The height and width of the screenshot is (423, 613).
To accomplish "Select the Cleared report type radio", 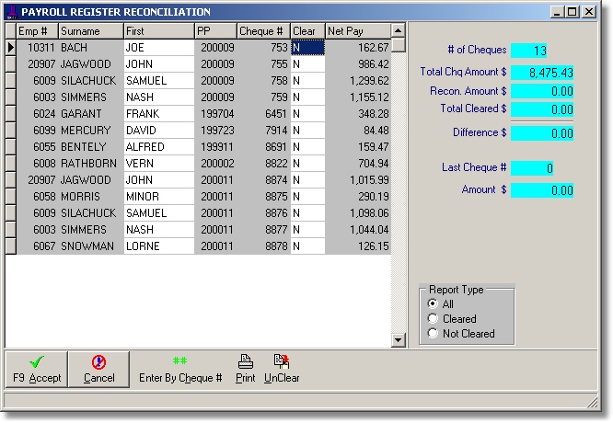I will tap(433, 319).
